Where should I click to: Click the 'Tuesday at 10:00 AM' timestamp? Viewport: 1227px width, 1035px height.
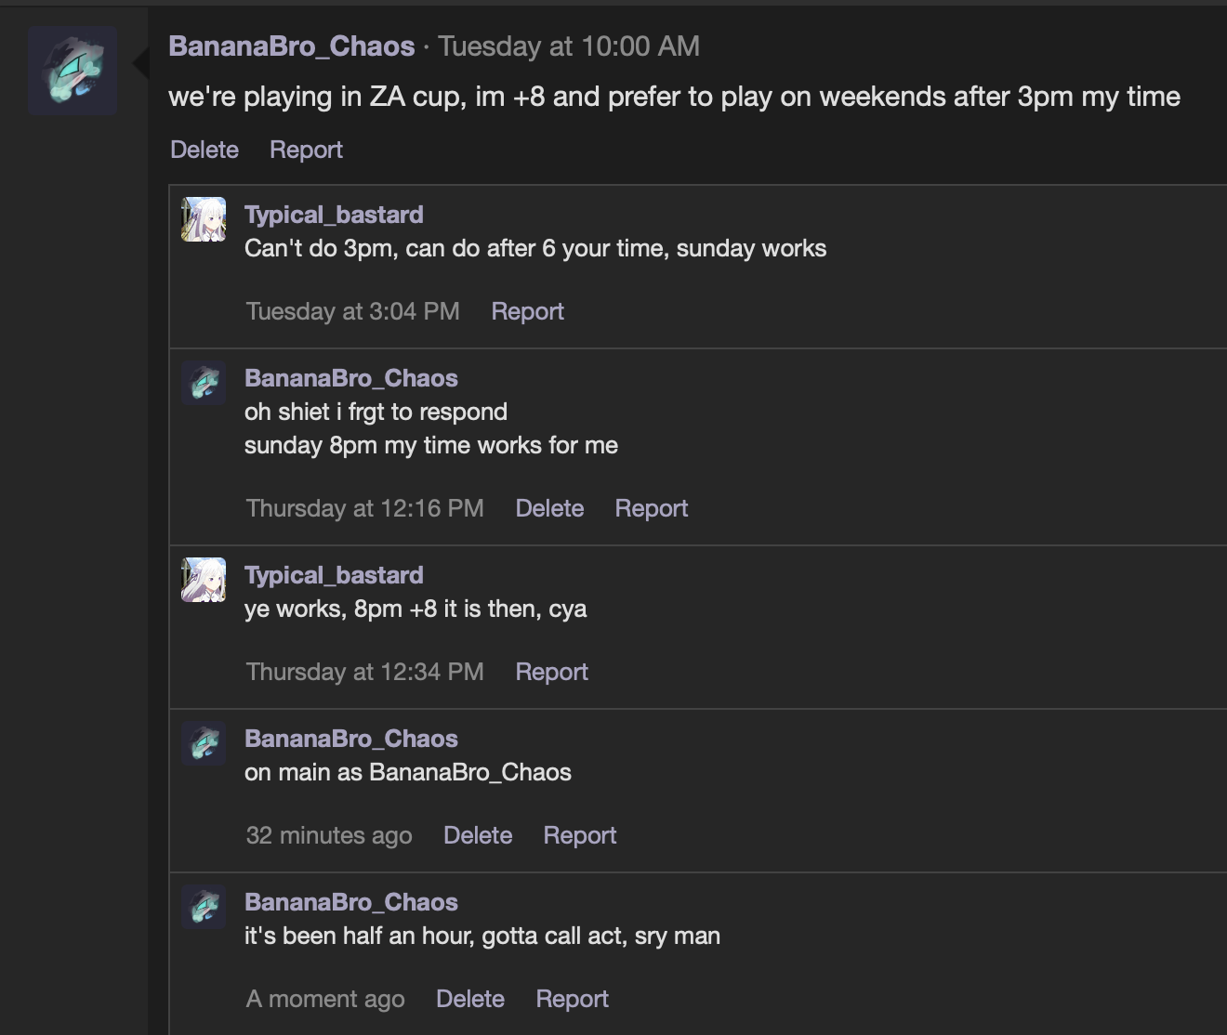tap(568, 46)
